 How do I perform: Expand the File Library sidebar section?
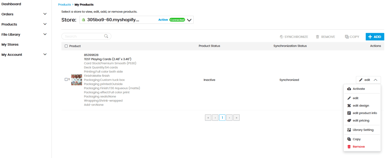click(x=45, y=35)
